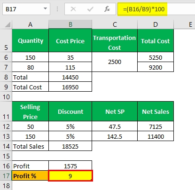
Task: Click the Net Sales header cell
Action: point(156,111)
